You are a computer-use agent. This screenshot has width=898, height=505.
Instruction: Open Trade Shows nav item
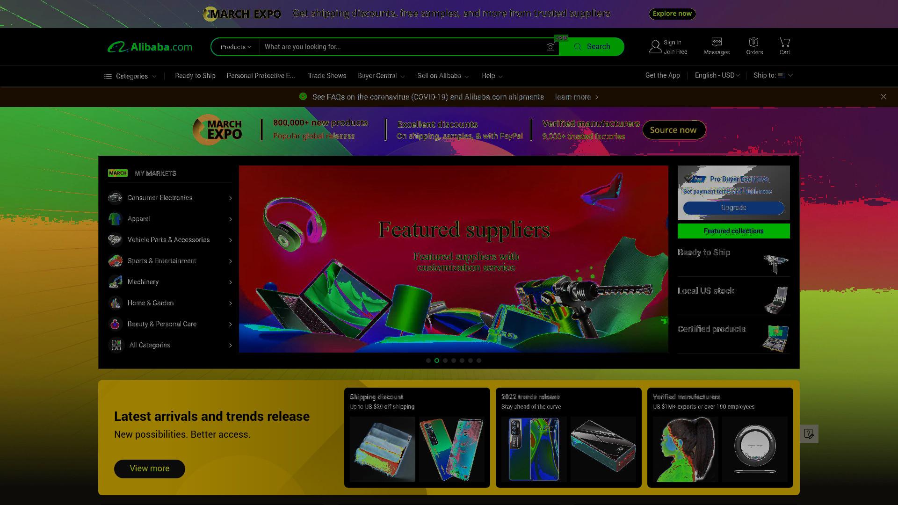click(327, 76)
